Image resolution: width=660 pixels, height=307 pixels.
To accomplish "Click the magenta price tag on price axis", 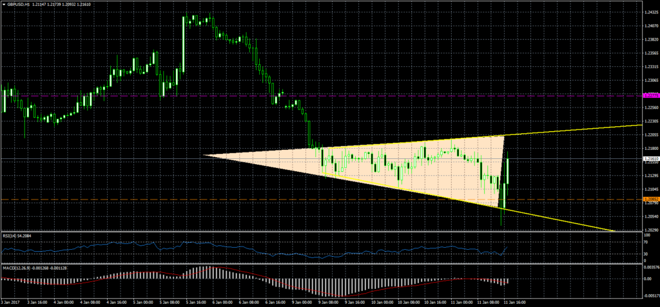I will [650, 95].
